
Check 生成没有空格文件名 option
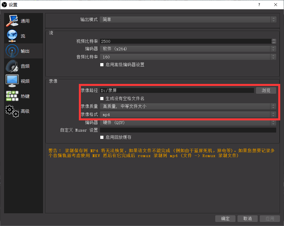pyautogui.click(x=102, y=98)
